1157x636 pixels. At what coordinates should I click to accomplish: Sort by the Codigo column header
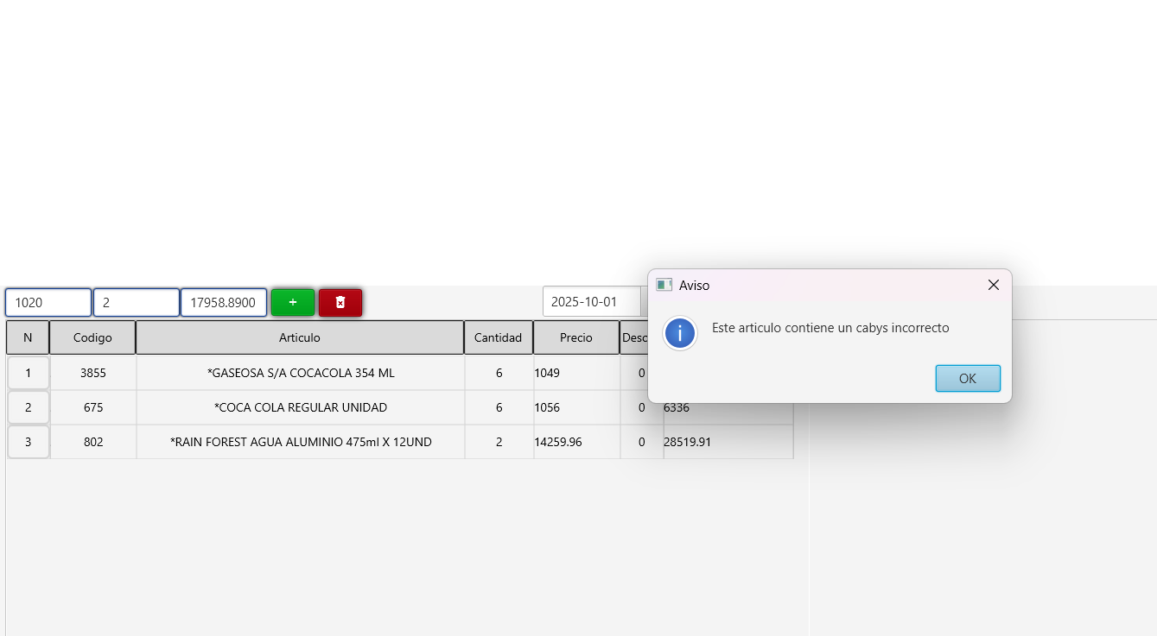pyautogui.click(x=92, y=337)
